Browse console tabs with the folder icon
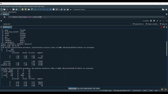The width and height of the screenshot is (168, 94). (1, 27)
